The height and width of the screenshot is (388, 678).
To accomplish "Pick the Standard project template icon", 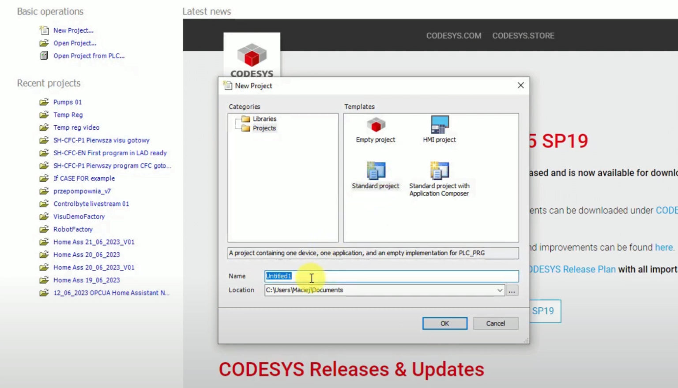I will (x=376, y=171).
